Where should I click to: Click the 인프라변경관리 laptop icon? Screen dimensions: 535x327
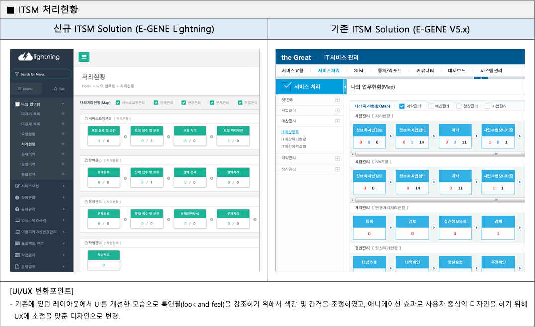[x=17, y=220]
